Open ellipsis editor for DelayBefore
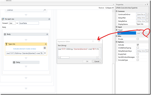This screenshot has height=95, width=151. pyautogui.click(x=147, y=21)
